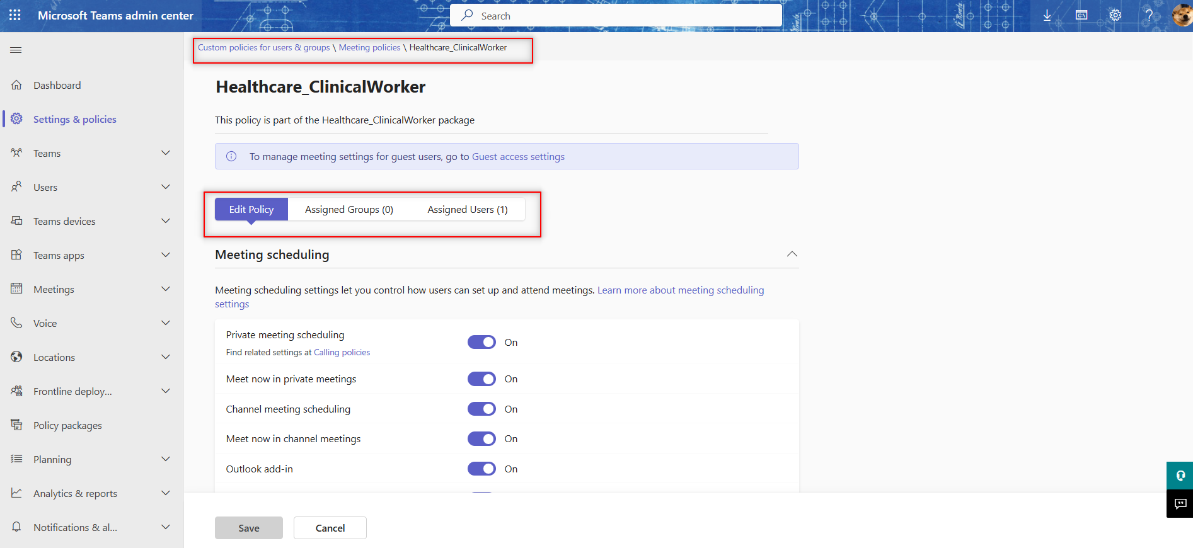The width and height of the screenshot is (1193, 548).
Task: Open Dashboard in the sidebar
Action: (57, 85)
